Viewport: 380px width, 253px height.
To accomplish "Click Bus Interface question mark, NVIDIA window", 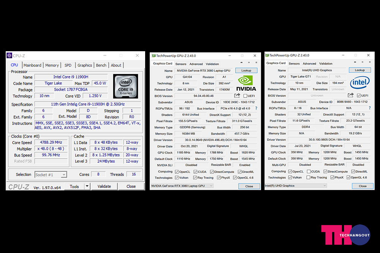I will (x=256, y=108).
